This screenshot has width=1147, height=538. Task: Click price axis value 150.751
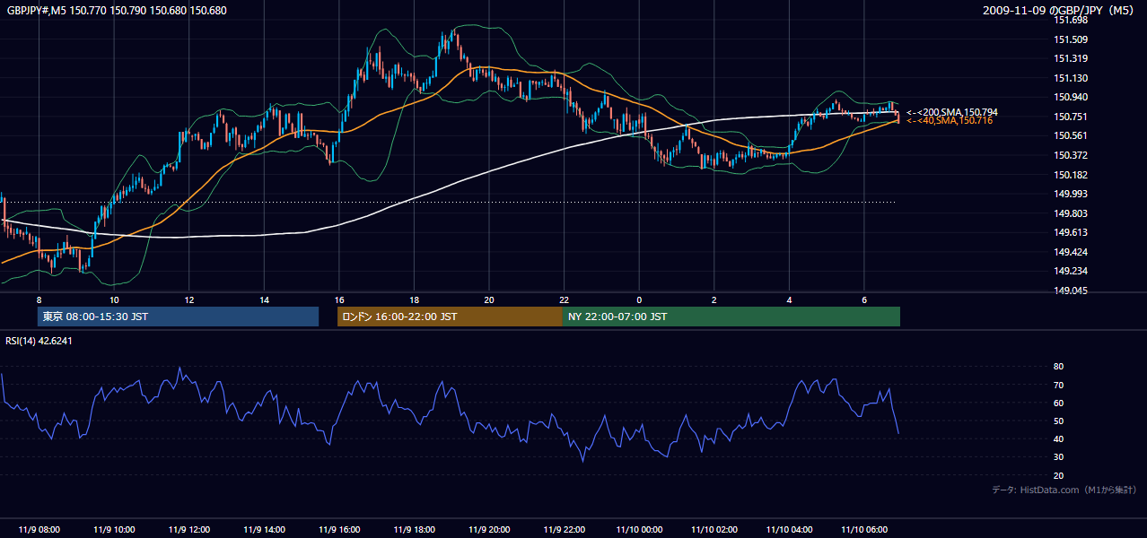click(x=1070, y=117)
